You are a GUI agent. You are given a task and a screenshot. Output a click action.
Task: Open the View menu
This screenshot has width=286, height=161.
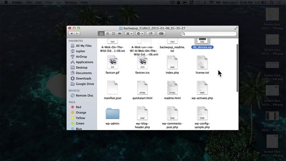pyautogui.click(x=49, y=2)
